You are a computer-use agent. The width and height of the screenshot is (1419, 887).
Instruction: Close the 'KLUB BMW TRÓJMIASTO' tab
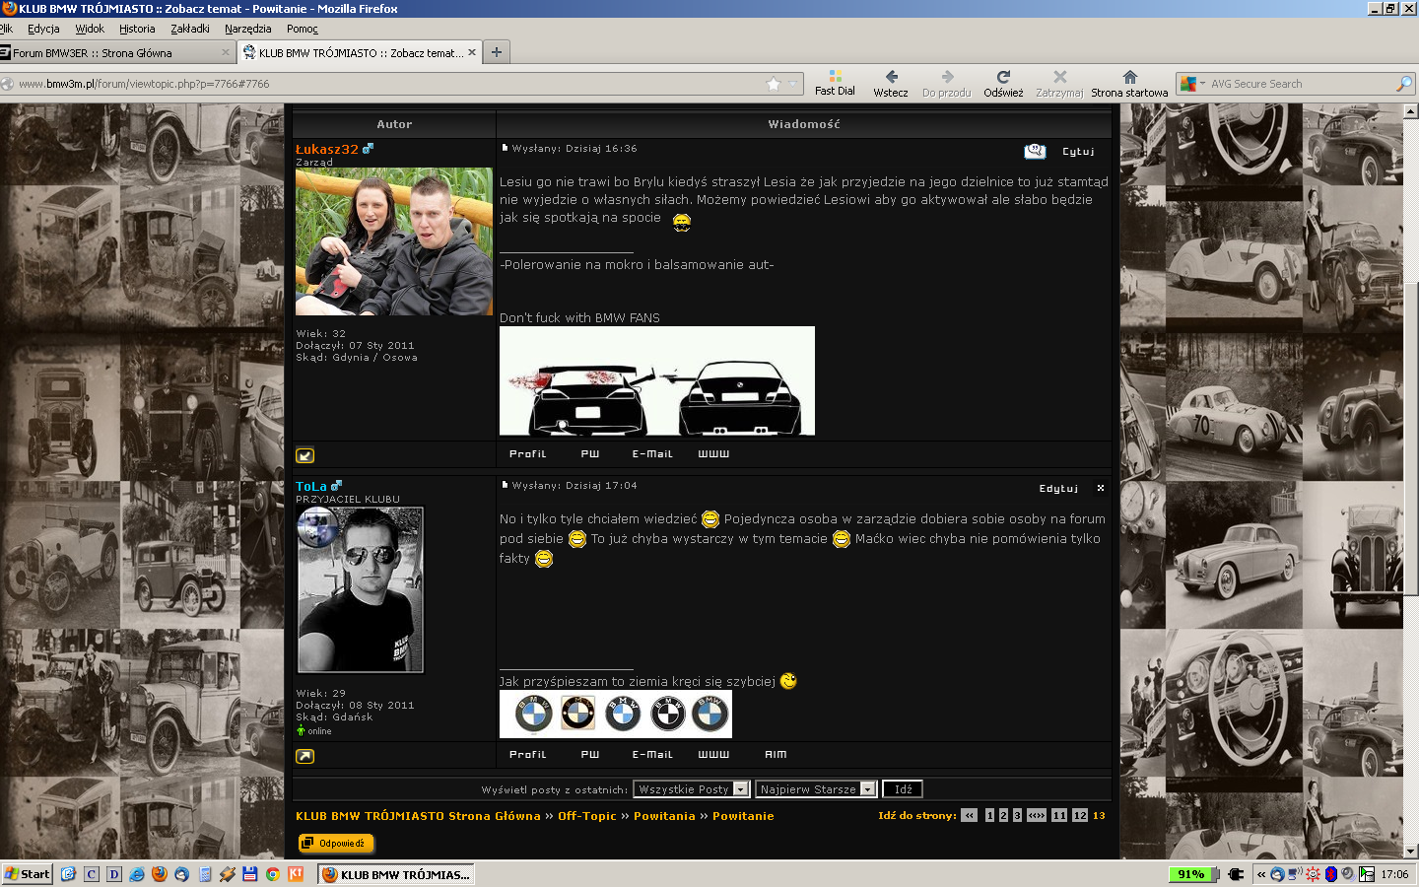click(472, 52)
